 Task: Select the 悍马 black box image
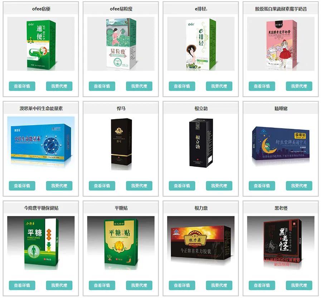tap(121, 143)
